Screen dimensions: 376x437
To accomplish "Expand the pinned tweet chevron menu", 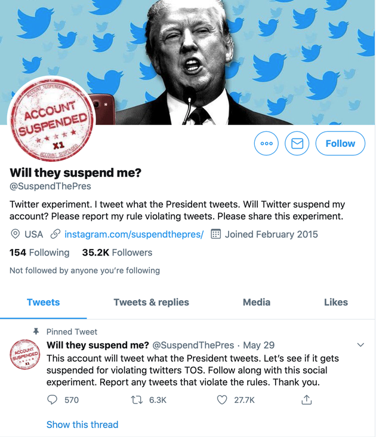I will (x=360, y=345).
